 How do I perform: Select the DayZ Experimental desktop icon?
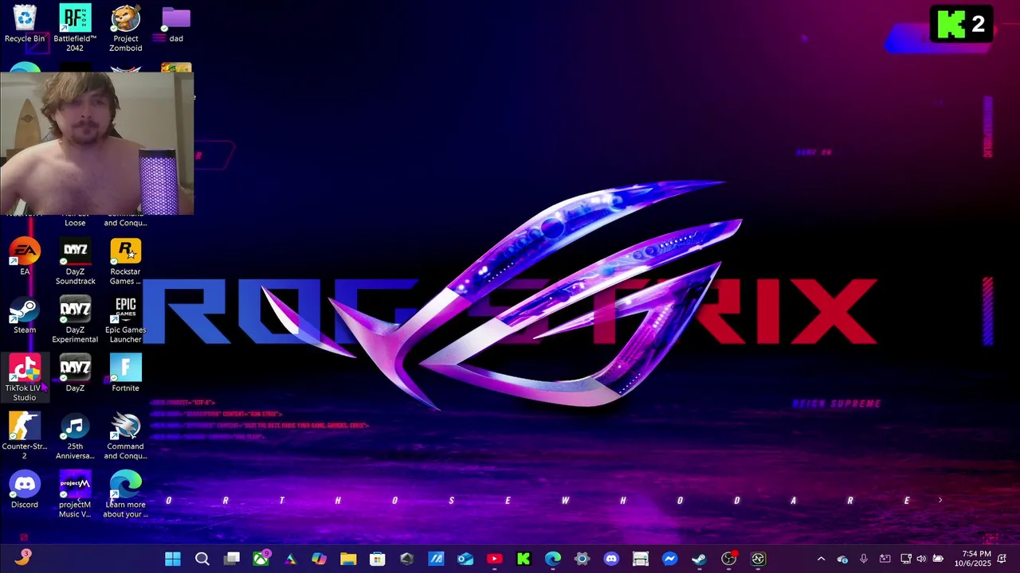pos(75,320)
